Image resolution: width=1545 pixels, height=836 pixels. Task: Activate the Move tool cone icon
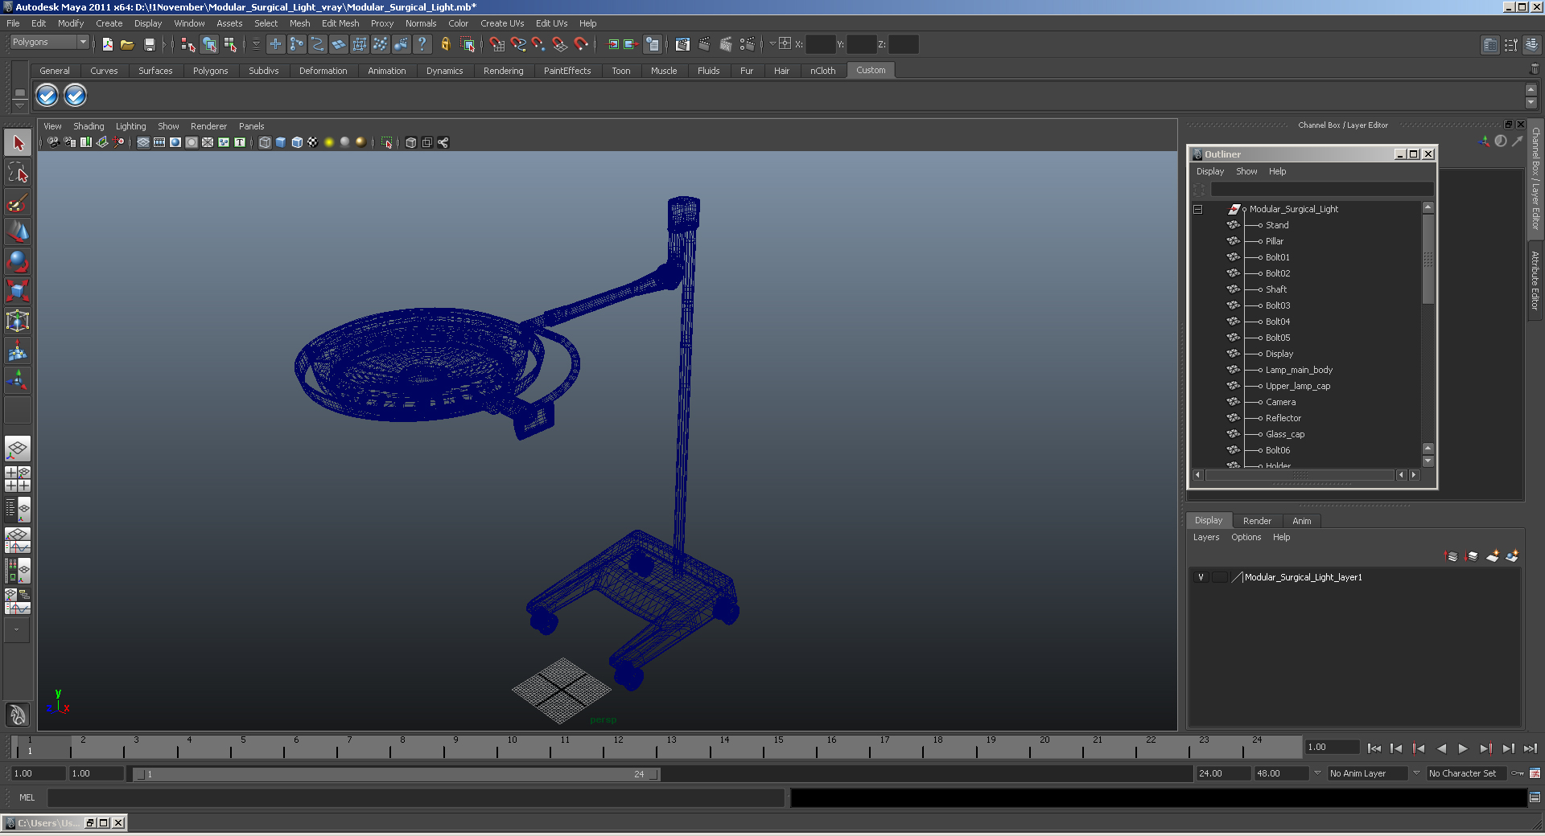pyautogui.click(x=18, y=232)
